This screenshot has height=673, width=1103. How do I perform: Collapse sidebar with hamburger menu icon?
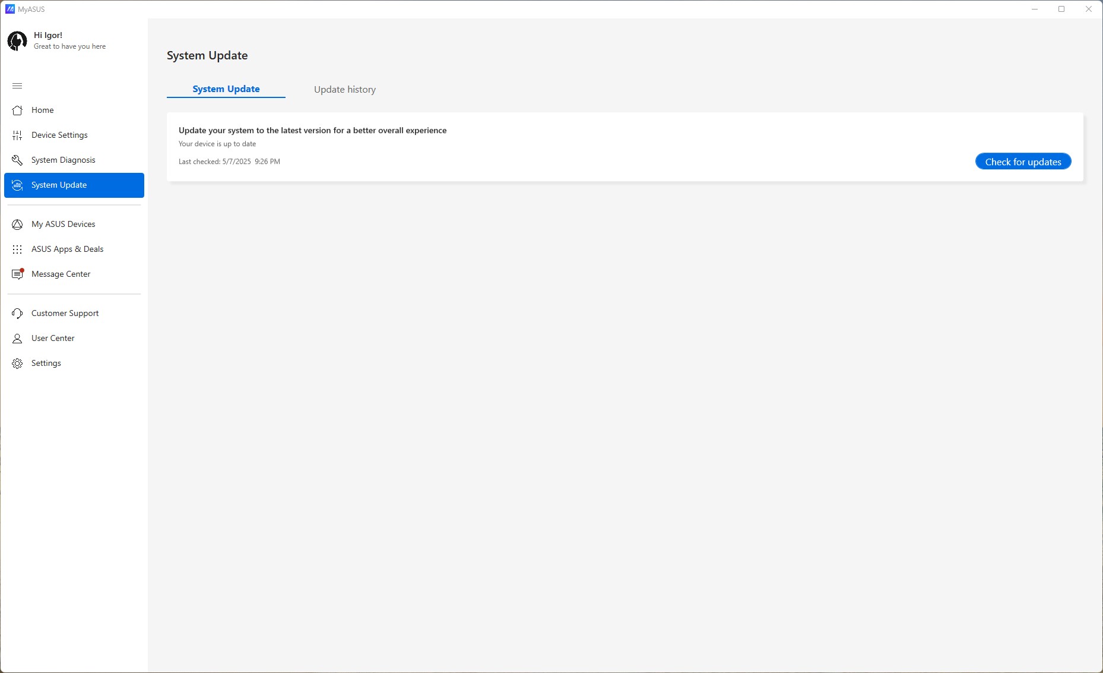click(17, 86)
